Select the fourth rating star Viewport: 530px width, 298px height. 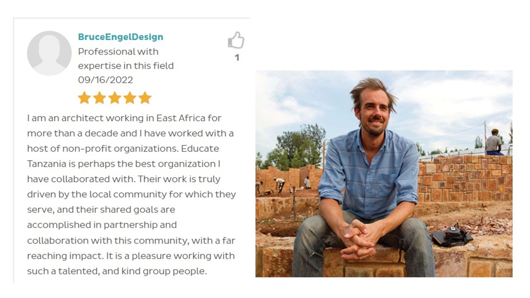[130, 98]
